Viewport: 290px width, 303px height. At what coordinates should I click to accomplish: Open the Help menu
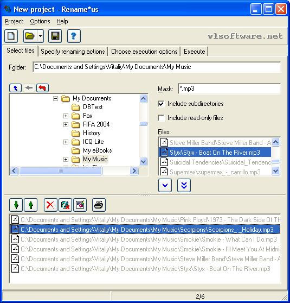coord(62,21)
